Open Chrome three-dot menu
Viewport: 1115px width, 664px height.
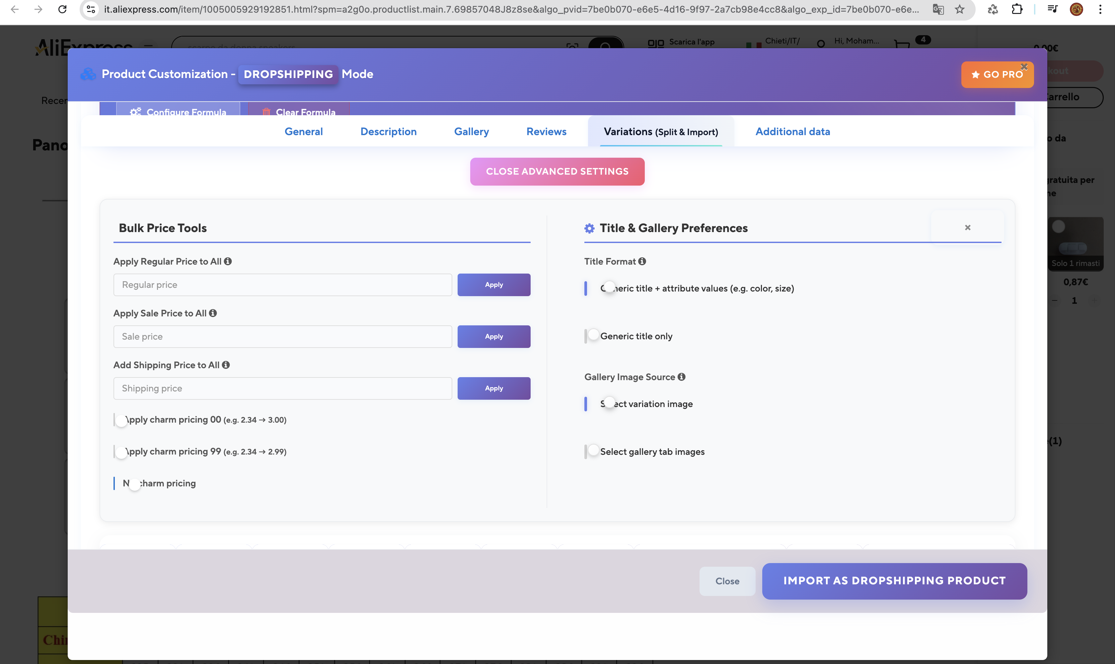(x=1100, y=9)
